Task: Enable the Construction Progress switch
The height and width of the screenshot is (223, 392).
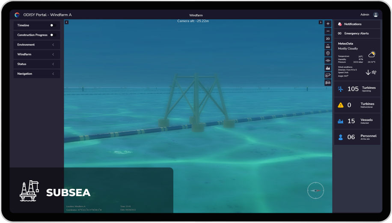Action: tap(53, 35)
